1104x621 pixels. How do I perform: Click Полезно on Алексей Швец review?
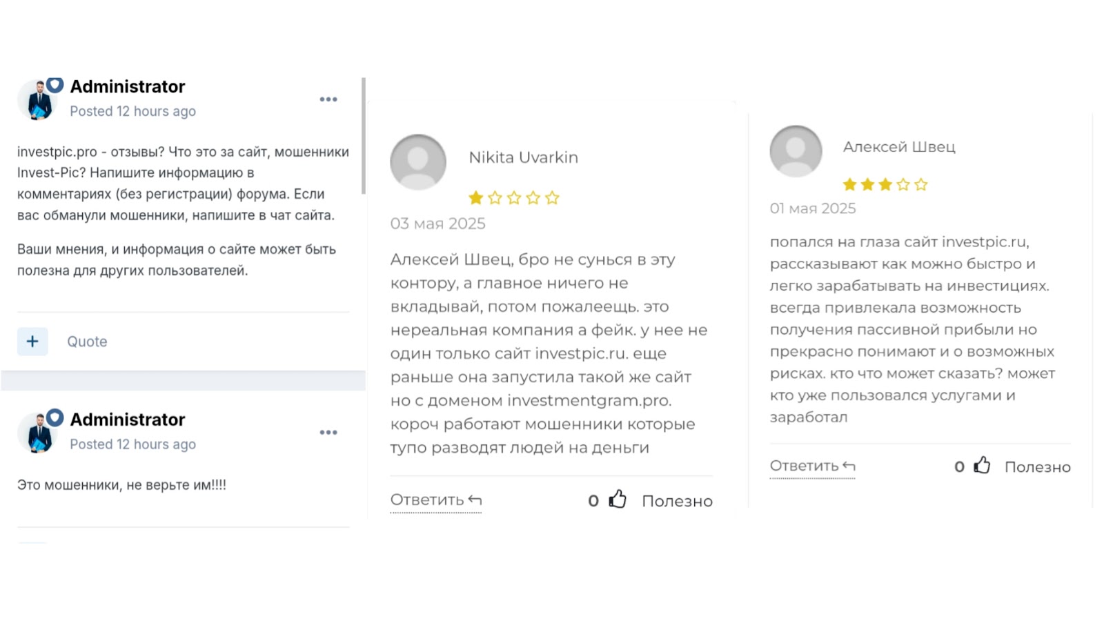coord(1037,467)
